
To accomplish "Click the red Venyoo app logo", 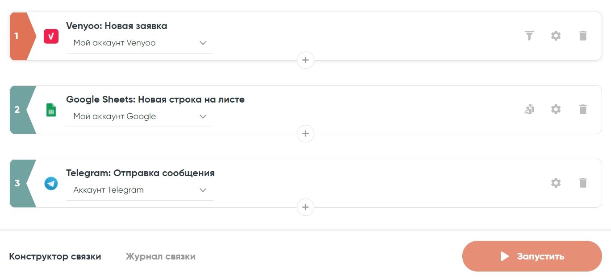I will point(51,36).
